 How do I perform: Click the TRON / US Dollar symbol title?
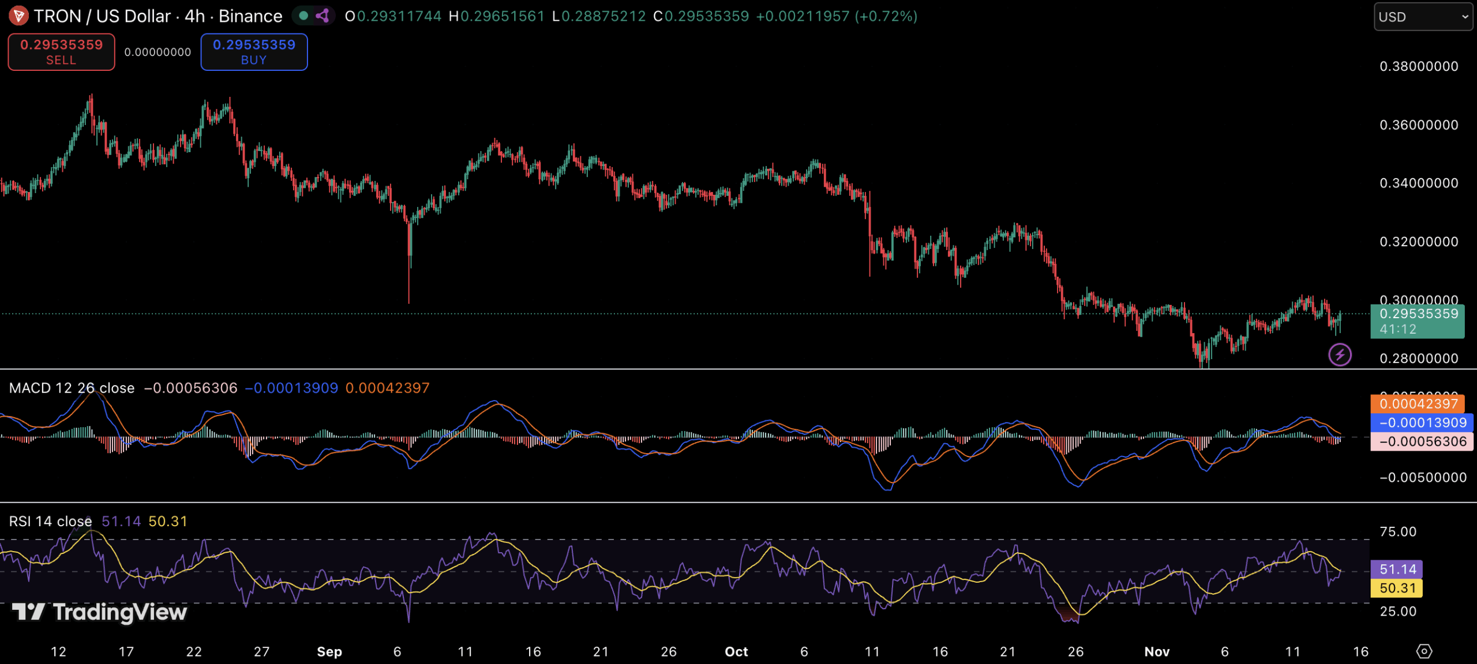[x=102, y=16]
